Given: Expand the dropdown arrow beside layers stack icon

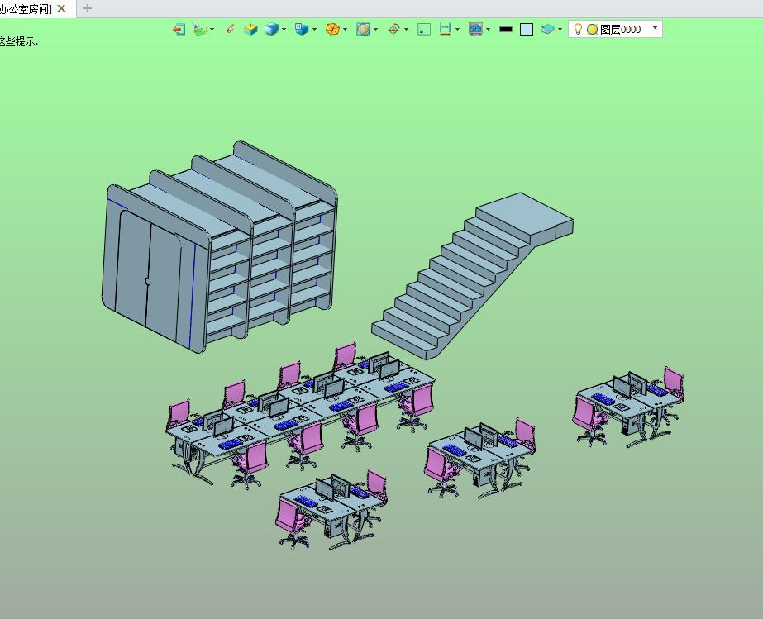Looking at the screenshot, I should click(560, 29).
